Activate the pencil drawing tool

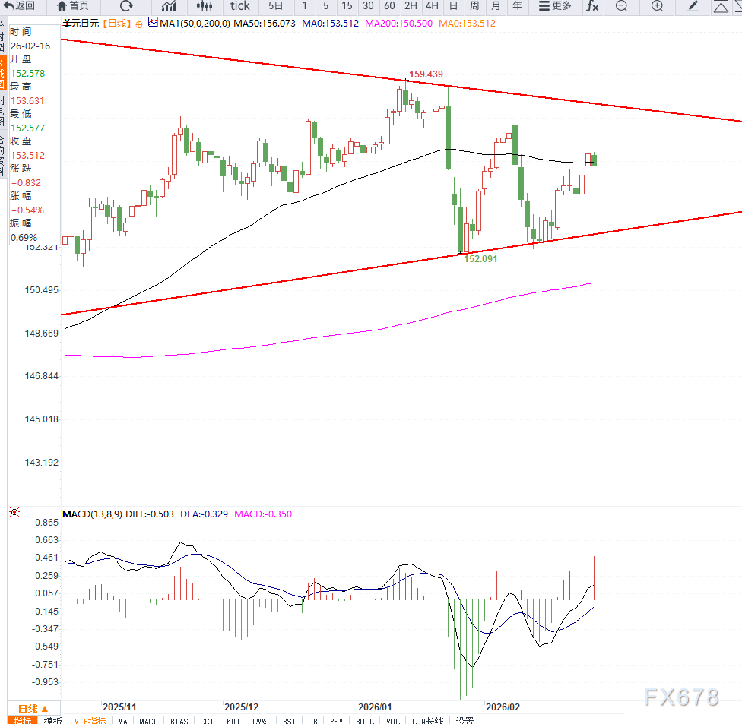tap(693, 6)
